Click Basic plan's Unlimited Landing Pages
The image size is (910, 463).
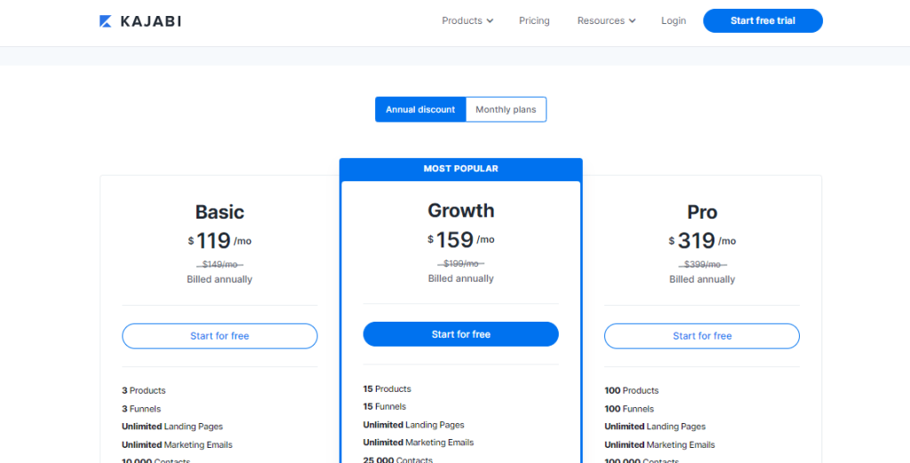coord(172,427)
